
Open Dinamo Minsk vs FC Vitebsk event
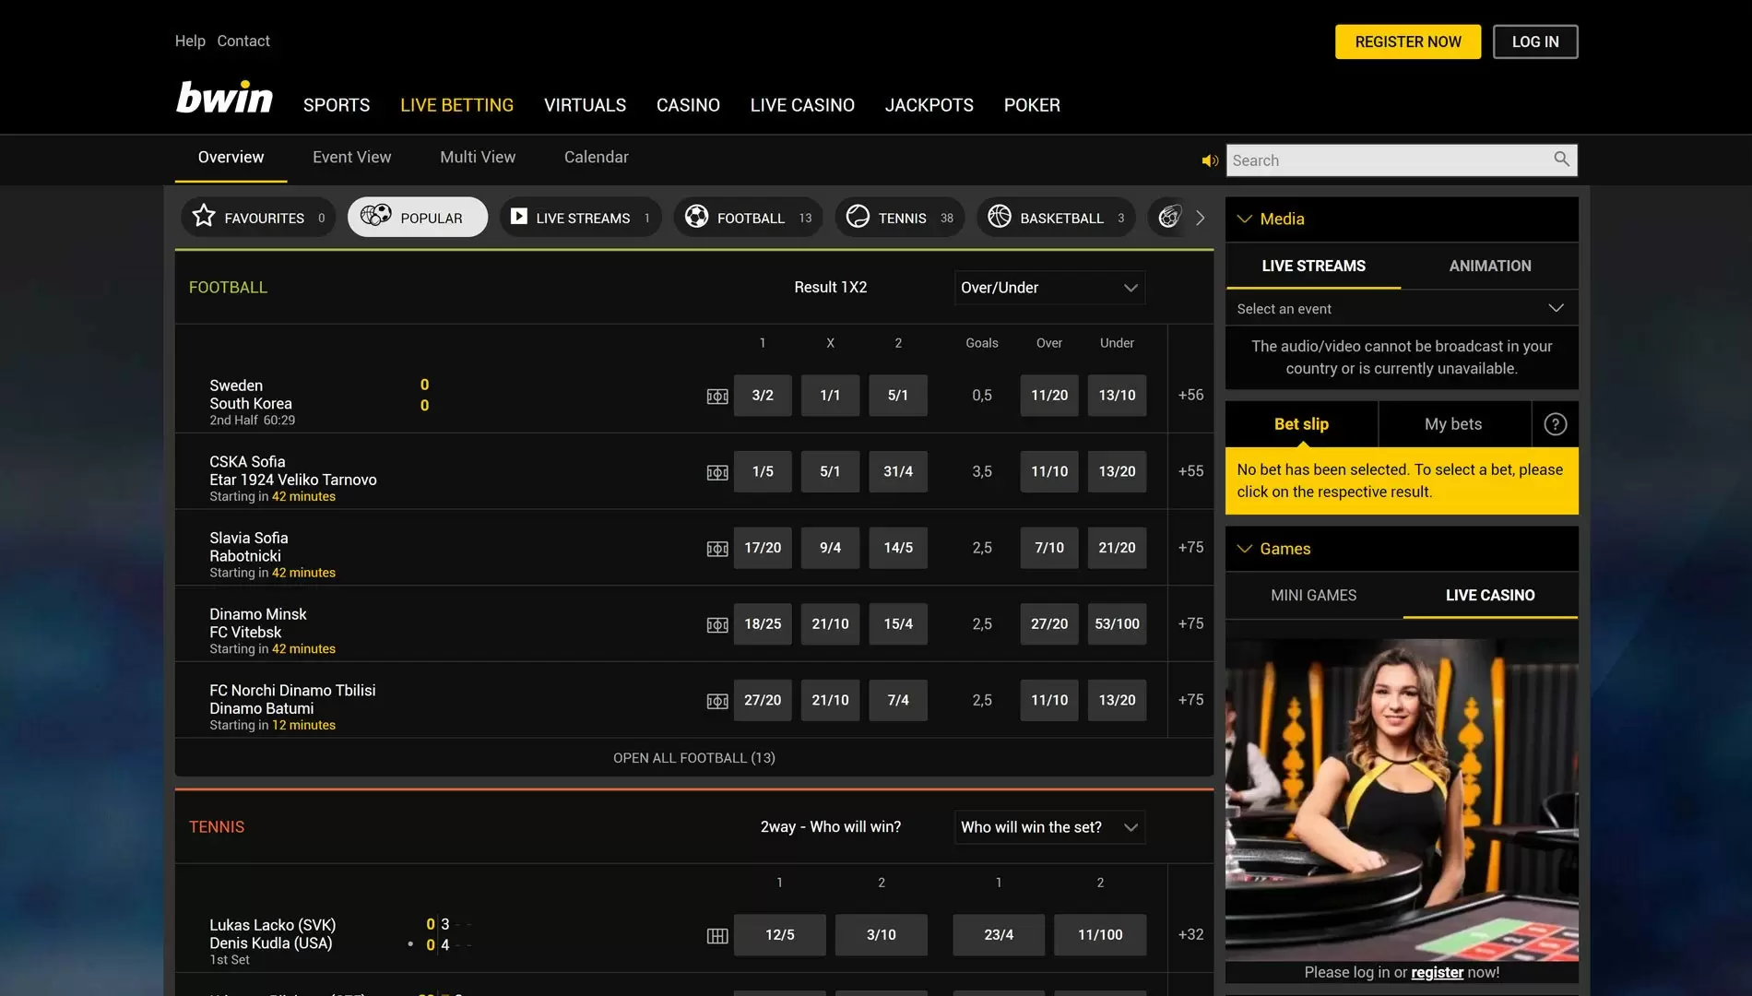click(x=258, y=623)
